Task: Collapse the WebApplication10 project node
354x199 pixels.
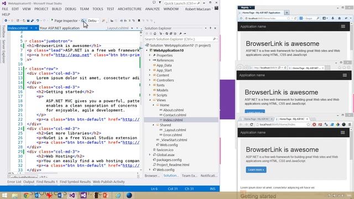Action: [147, 50]
